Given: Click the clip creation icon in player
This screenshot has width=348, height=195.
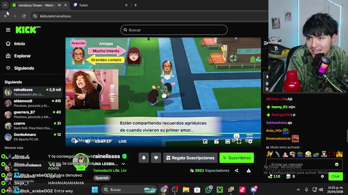Looking at the screenshot, I should (216, 141).
